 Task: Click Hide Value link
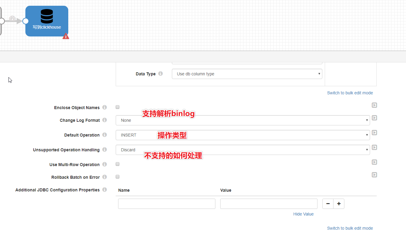tap(303, 214)
